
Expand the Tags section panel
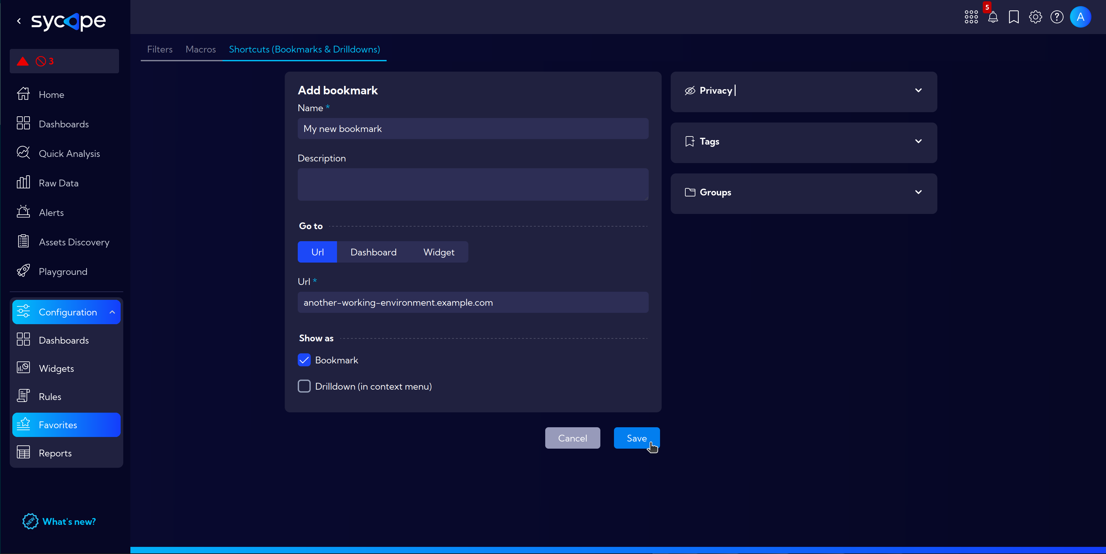point(804,141)
